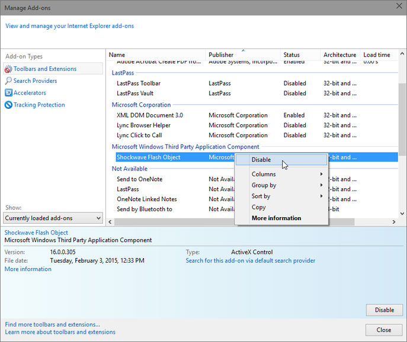Expand the Sort by submenu arrow
Image resolution: width=407 pixels, height=342 pixels.
pos(321,196)
